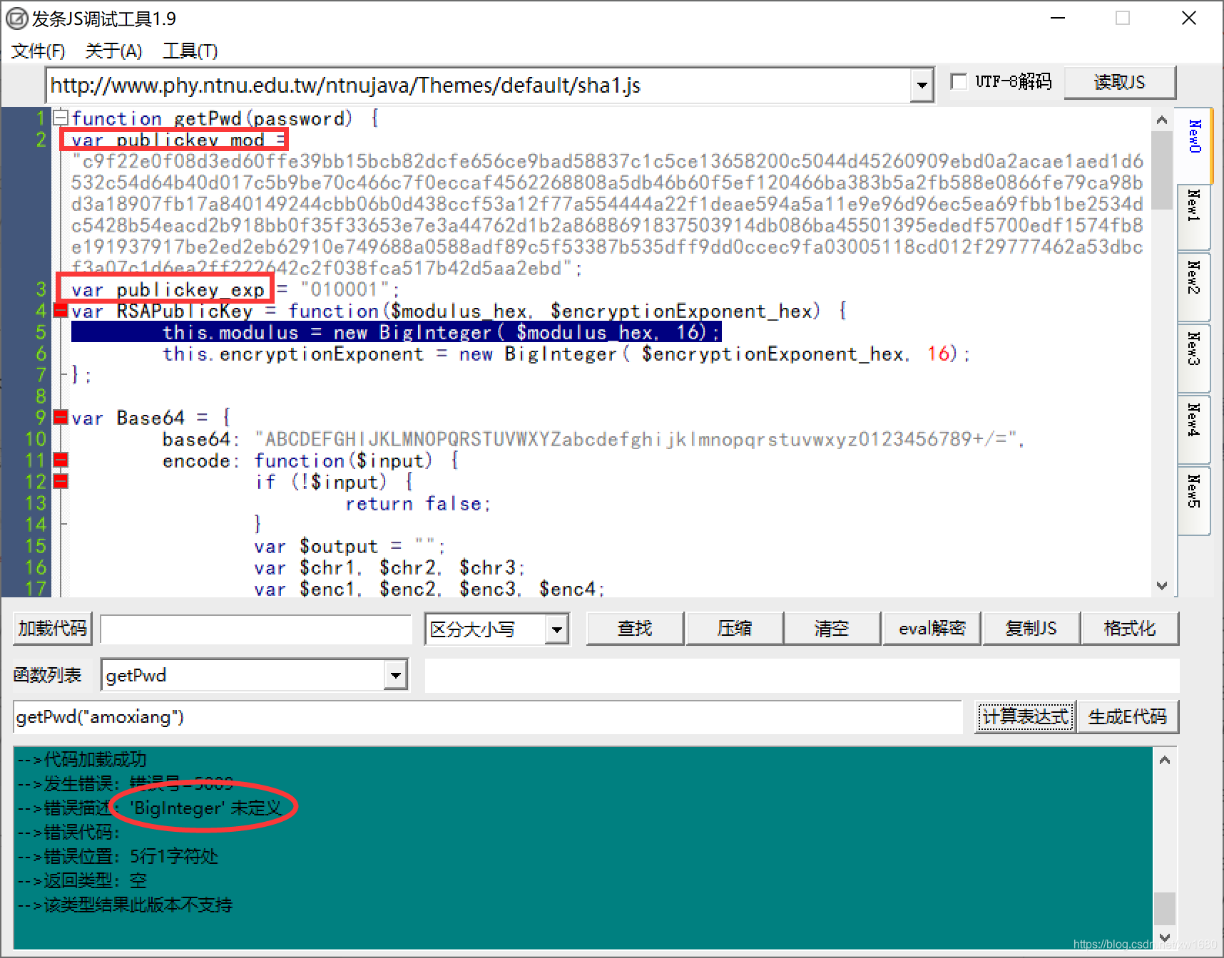This screenshot has width=1224, height=958.
Task: Click line 3 publickey_exp declaration
Action: pyautogui.click(x=235, y=289)
